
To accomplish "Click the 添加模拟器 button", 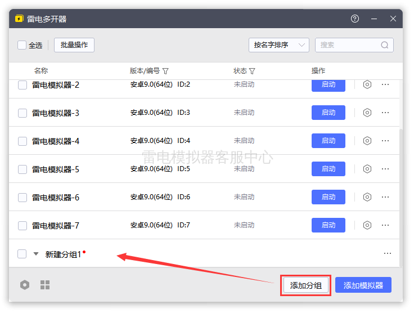I will pyautogui.click(x=363, y=285).
